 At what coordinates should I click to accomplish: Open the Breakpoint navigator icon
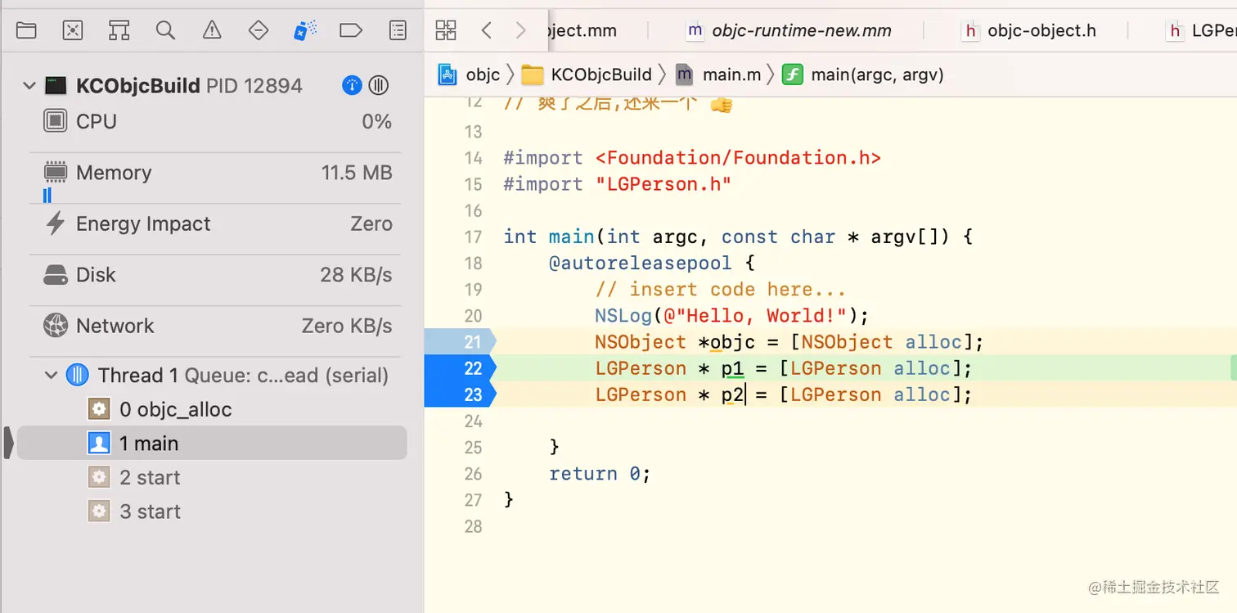point(351,30)
